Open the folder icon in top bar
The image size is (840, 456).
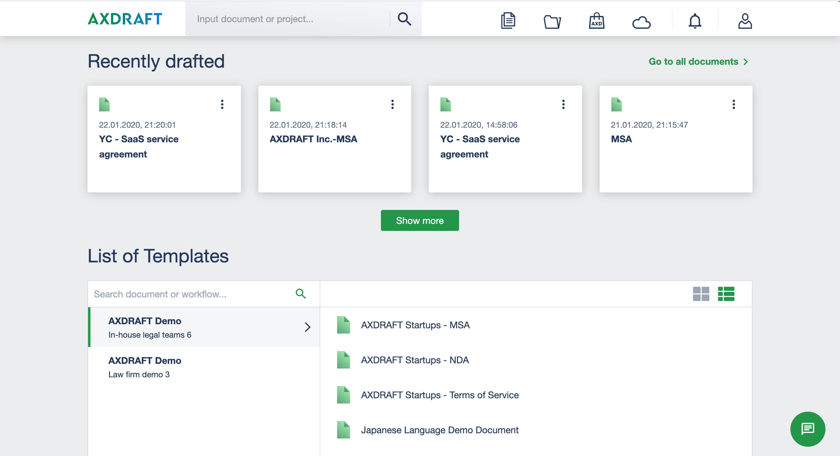(x=552, y=22)
